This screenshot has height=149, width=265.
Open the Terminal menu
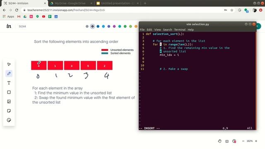click(180, 29)
